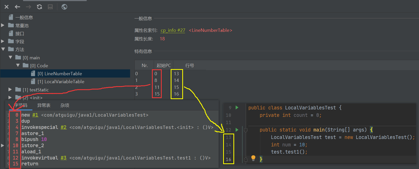Viewport: 419px width, 169px height.
Task: Click the bytecode line 'bipush 10'
Action: [34, 139]
